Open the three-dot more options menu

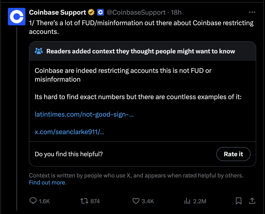point(252,12)
